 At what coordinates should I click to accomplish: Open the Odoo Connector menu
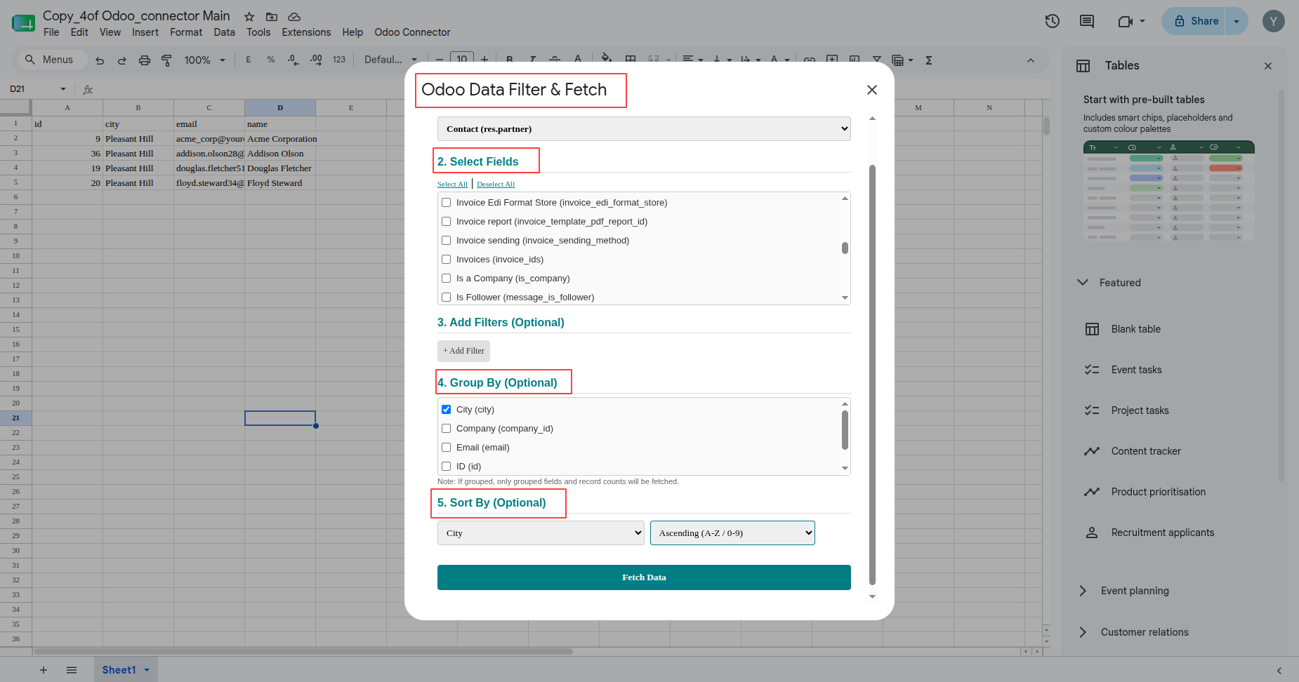coord(412,32)
